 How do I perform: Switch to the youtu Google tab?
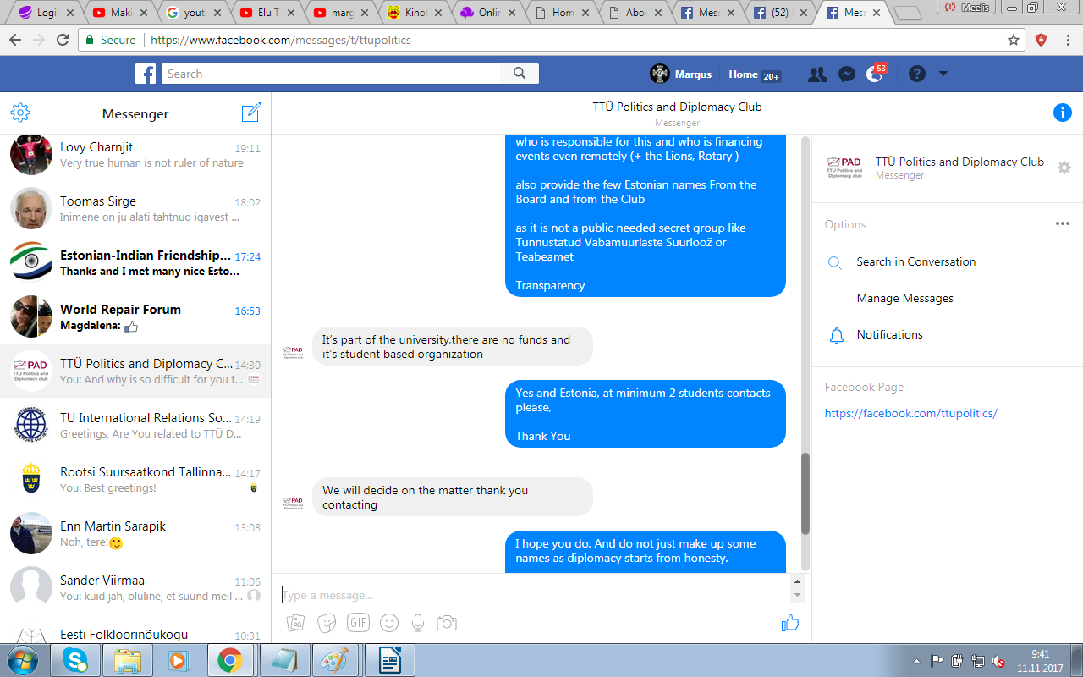[x=195, y=13]
